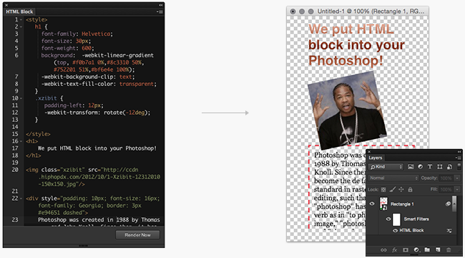The height and width of the screenshot is (258, 465).
Task: Collapse the Layers panel to icons
Action: pyautogui.click(x=459, y=151)
